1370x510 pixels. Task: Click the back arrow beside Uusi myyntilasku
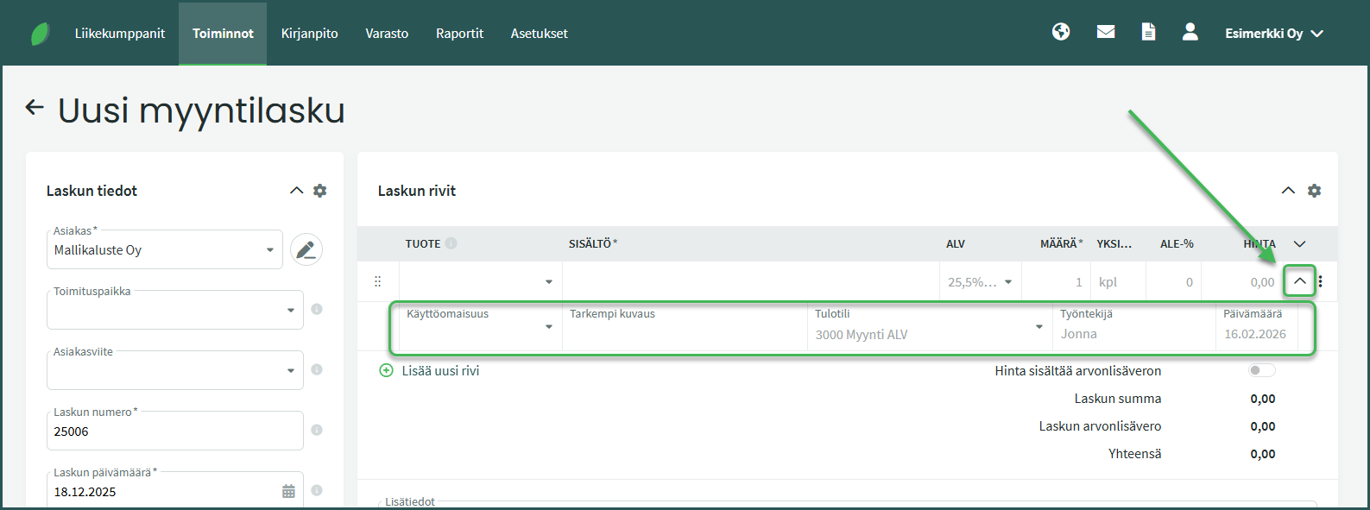tap(35, 108)
